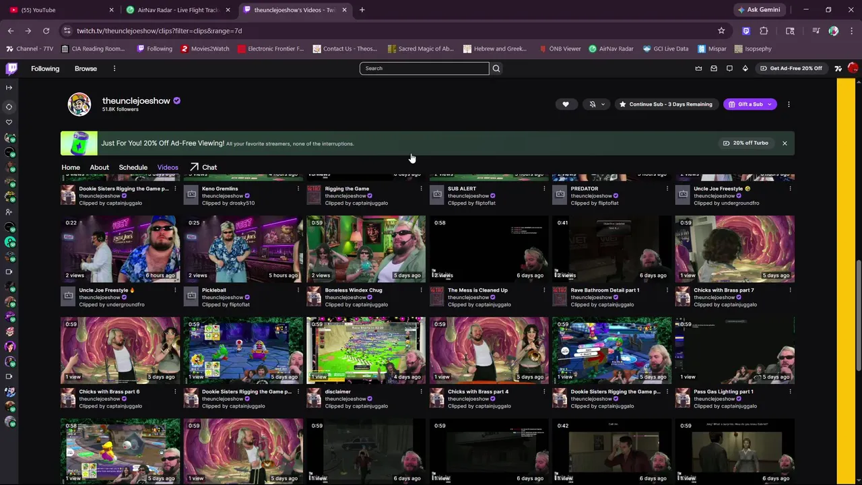
Task: Switch to the Home channel tab
Action: pyautogui.click(x=71, y=167)
